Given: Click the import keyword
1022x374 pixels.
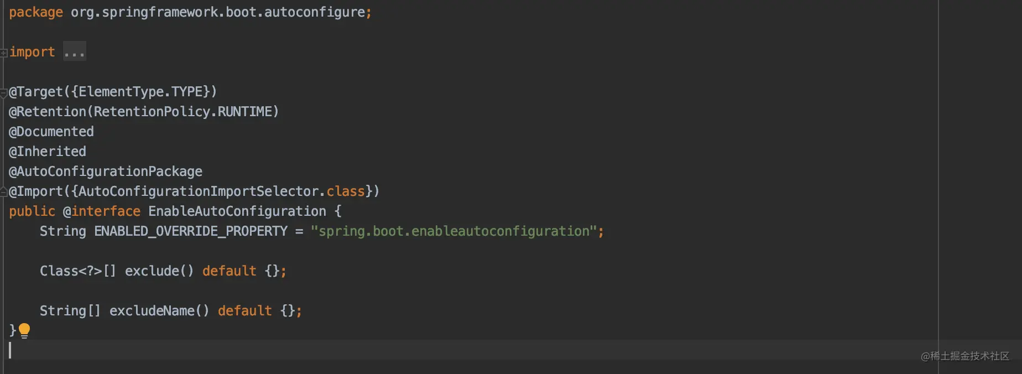Looking at the screenshot, I should [32, 52].
